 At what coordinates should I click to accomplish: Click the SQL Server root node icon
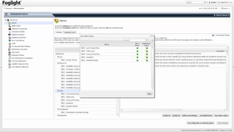pos(8,20)
